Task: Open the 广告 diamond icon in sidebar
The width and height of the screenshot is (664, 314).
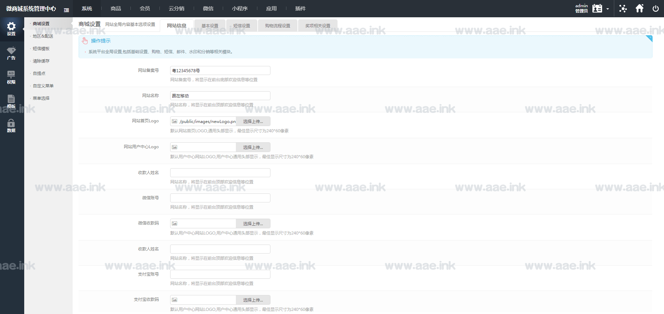Action: (11, 50)
